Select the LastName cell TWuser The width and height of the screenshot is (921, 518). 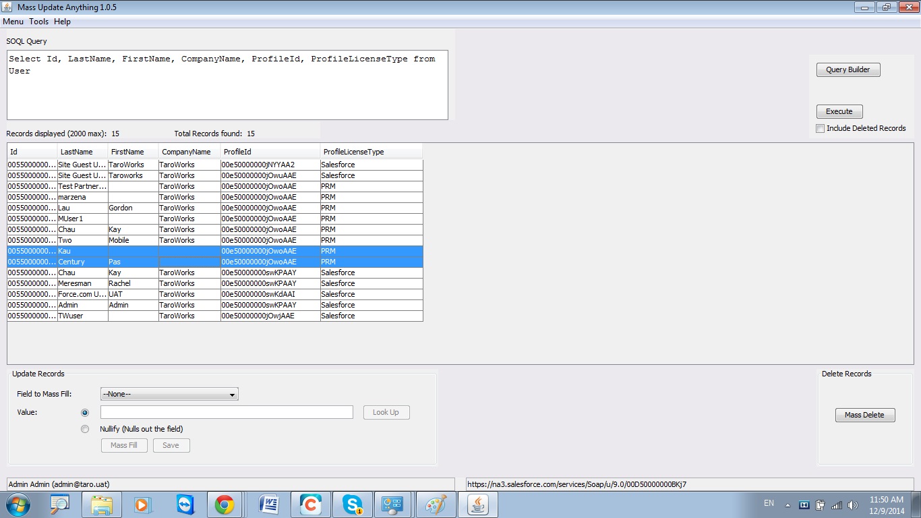pyautogui.click(x=83, y=316)
